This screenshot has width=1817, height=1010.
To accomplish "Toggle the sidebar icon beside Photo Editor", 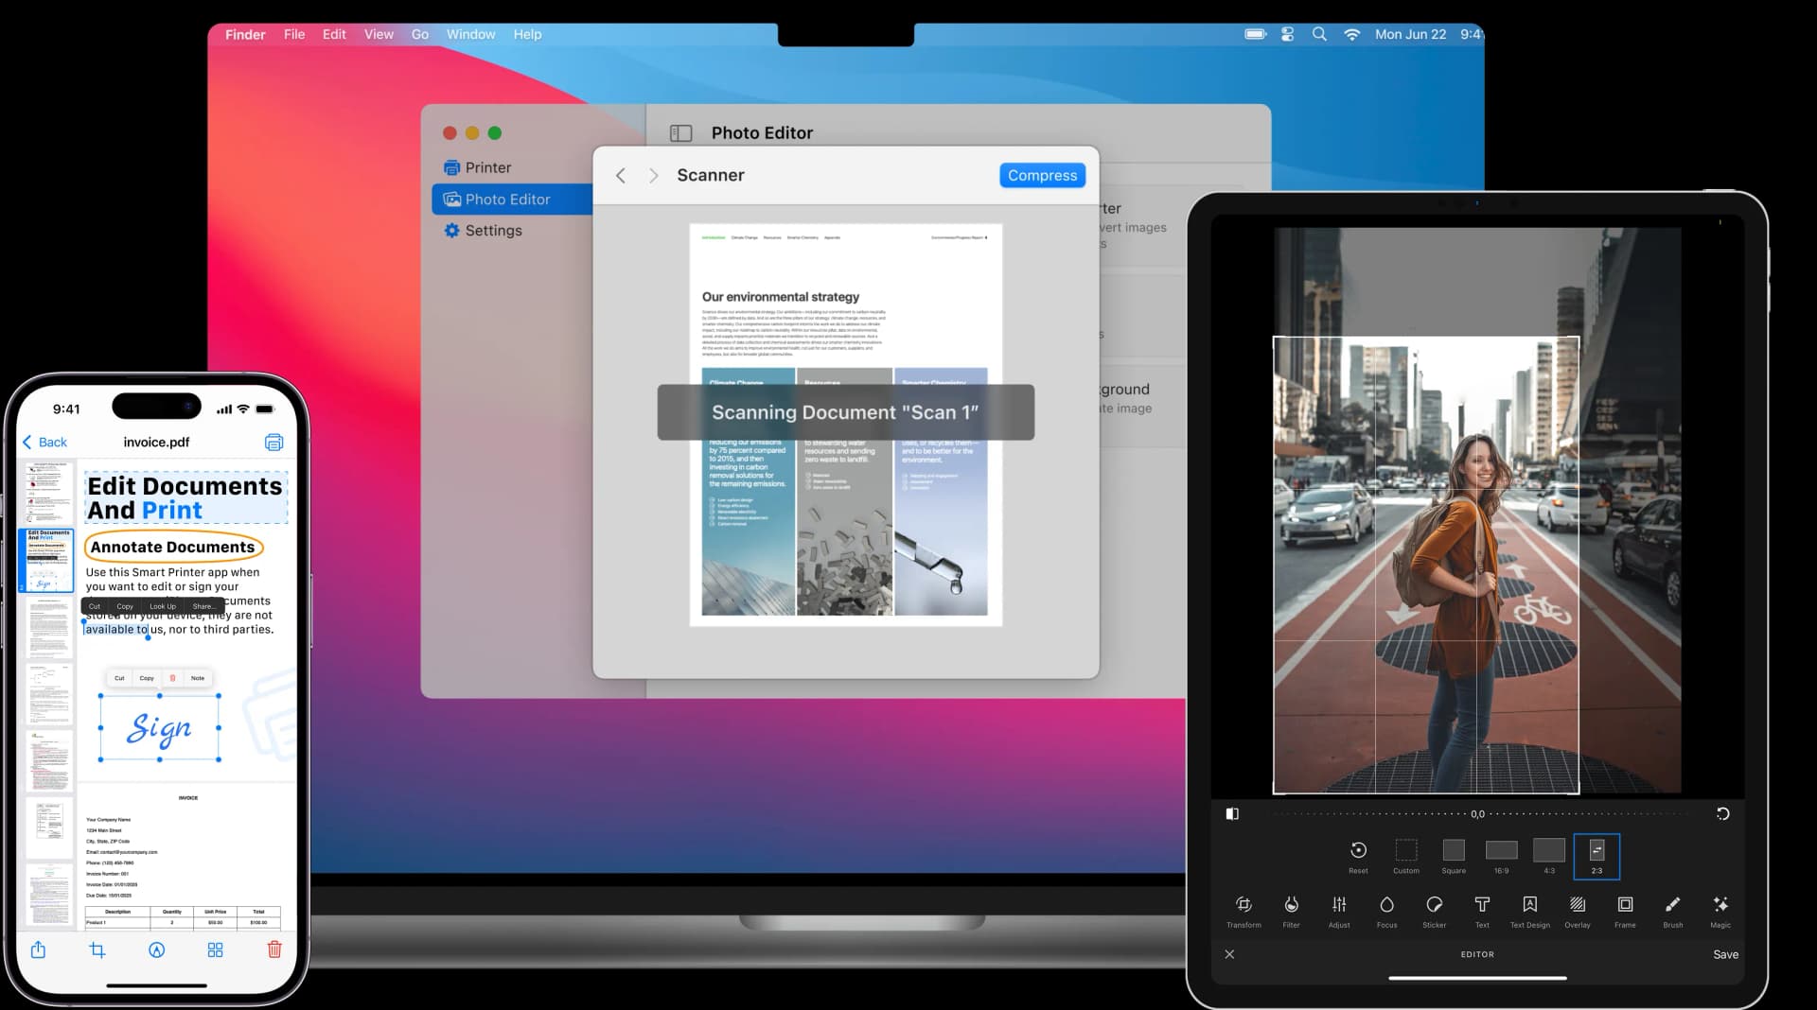I will coord(680,133).
